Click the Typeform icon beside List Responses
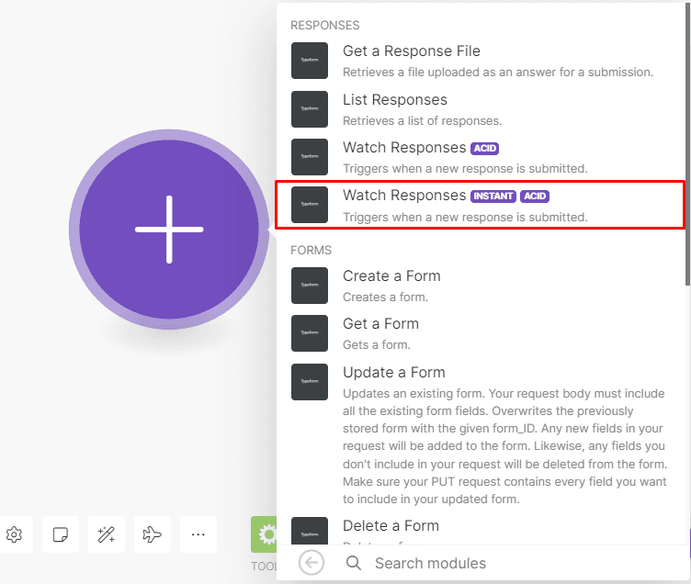The width and height of the screenshot is (691, 584). click(310, 108)
